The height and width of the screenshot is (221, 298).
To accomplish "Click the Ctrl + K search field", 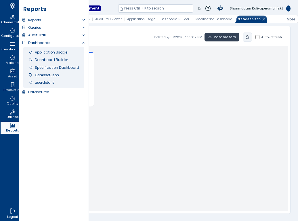I will point(155,8).
